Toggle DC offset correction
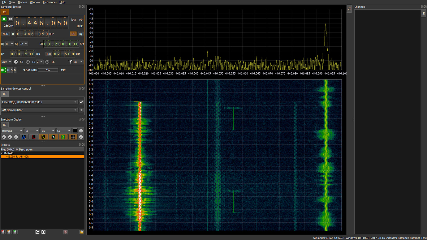The height and width of the screenshot is (240, 427). tap(73, 34)
